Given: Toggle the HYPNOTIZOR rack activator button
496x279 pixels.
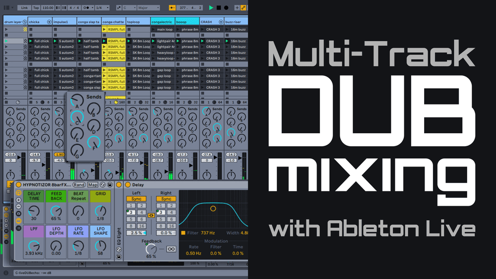Looking at the screenshot, I should pyautogui.click(x=18, y=185).
